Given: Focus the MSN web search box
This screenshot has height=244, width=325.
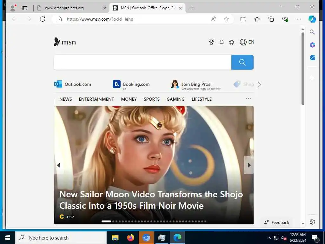Looking at the screenshot, I should point(143,62).
